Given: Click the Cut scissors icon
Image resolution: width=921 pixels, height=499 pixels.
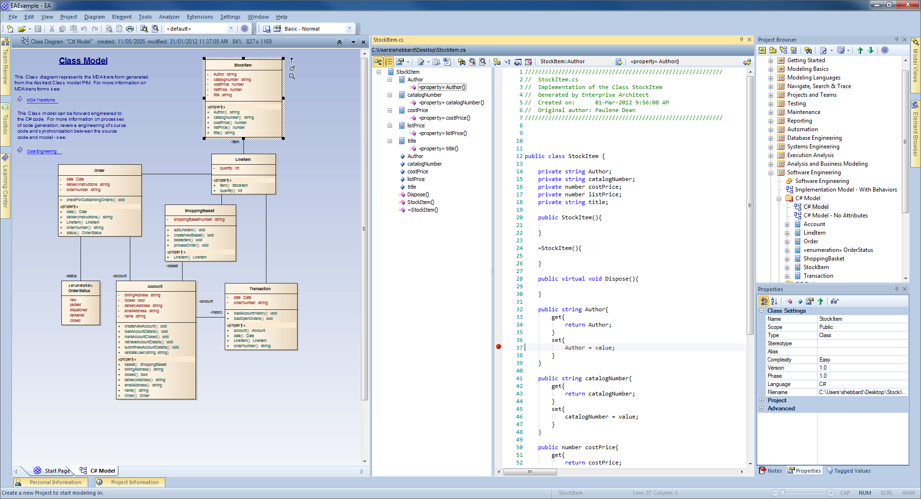Looking at the screenshot, I should tap(52, 29).
